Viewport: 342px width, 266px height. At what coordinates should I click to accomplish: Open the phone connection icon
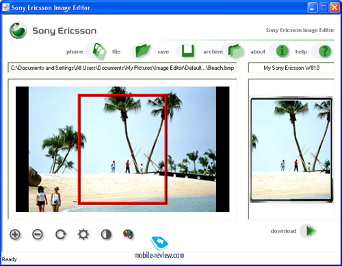tap(99, 51)
